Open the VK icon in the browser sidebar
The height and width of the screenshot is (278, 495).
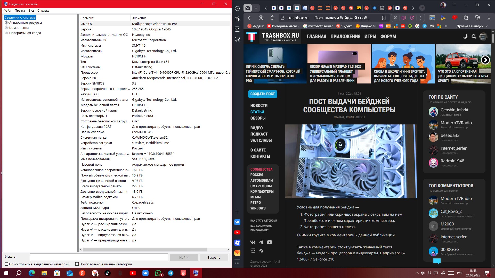237,222
